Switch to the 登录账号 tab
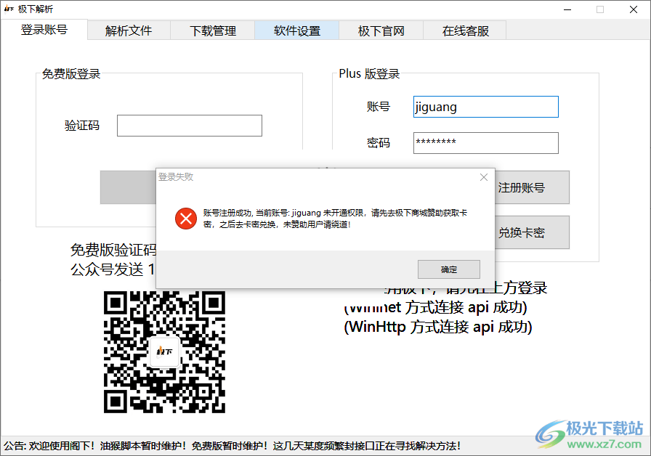The image size is (651, 456). (44, 30)
